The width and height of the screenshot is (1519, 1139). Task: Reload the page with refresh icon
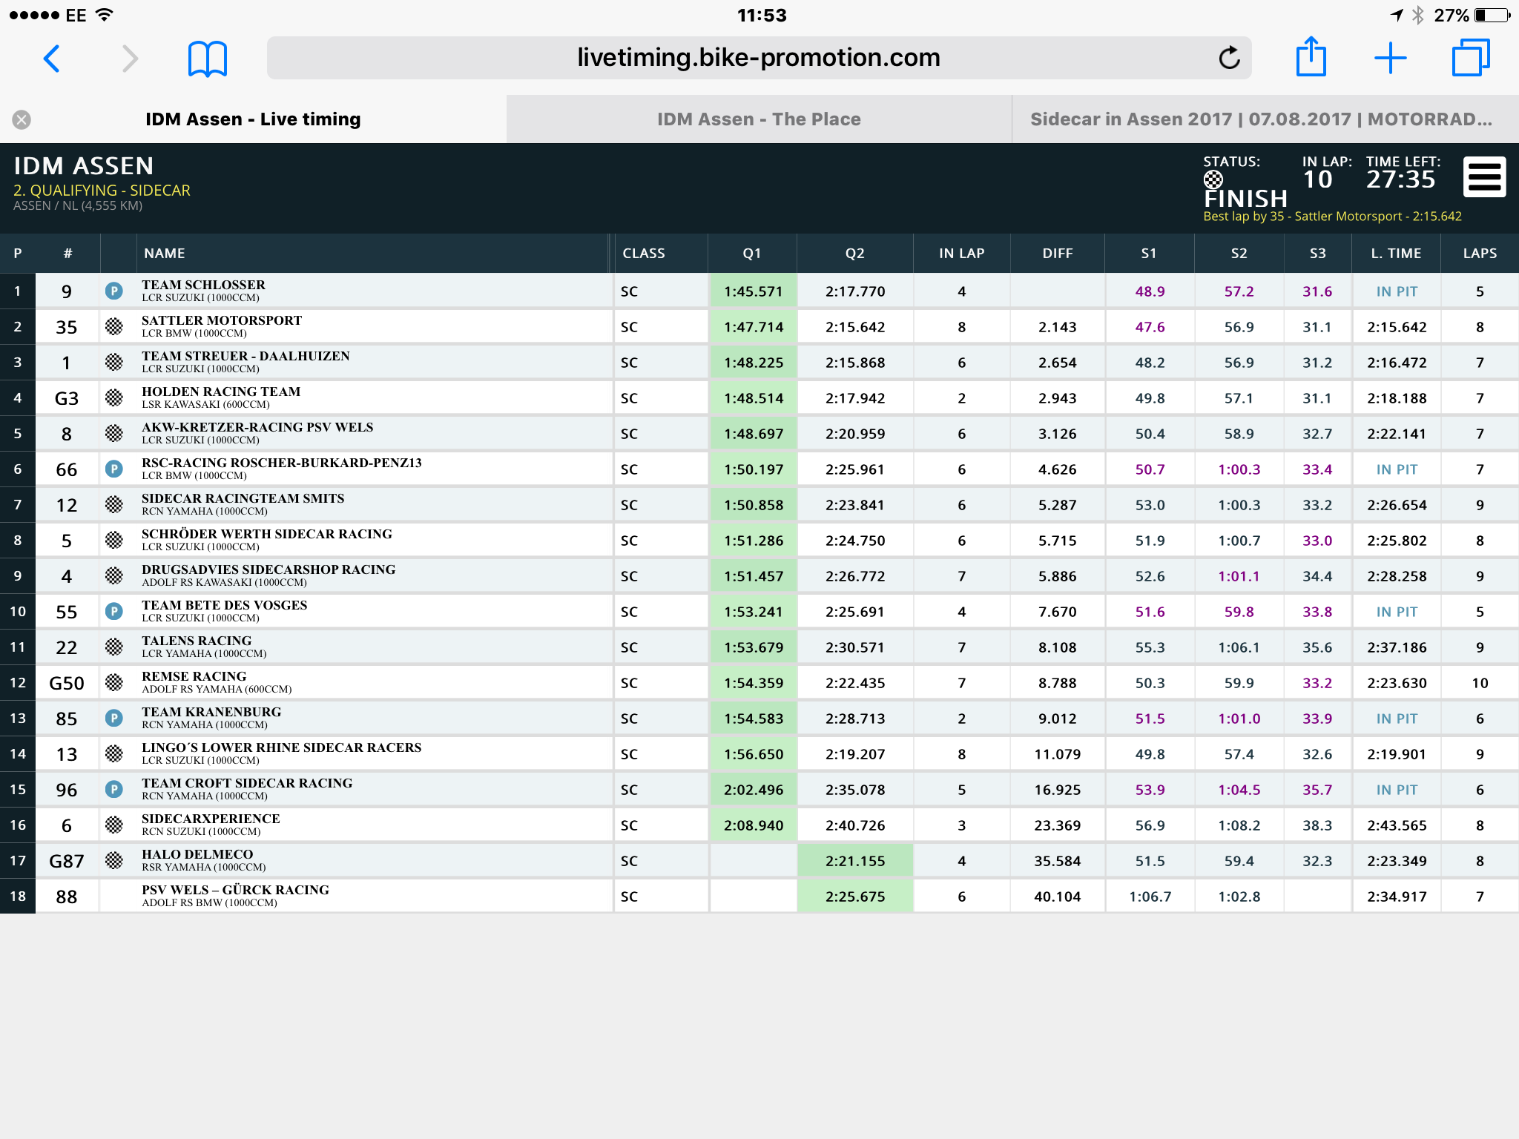click(1229, 58)
